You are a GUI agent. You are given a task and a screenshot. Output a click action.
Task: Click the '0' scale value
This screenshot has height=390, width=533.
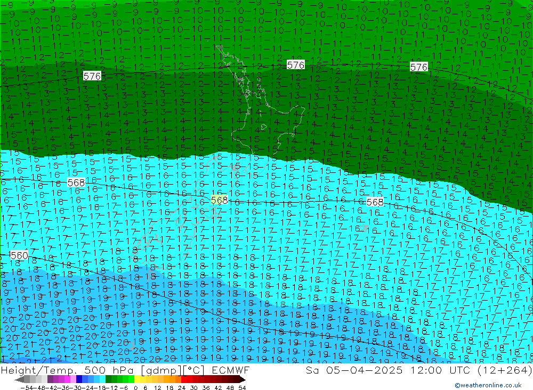pos(135,388)
